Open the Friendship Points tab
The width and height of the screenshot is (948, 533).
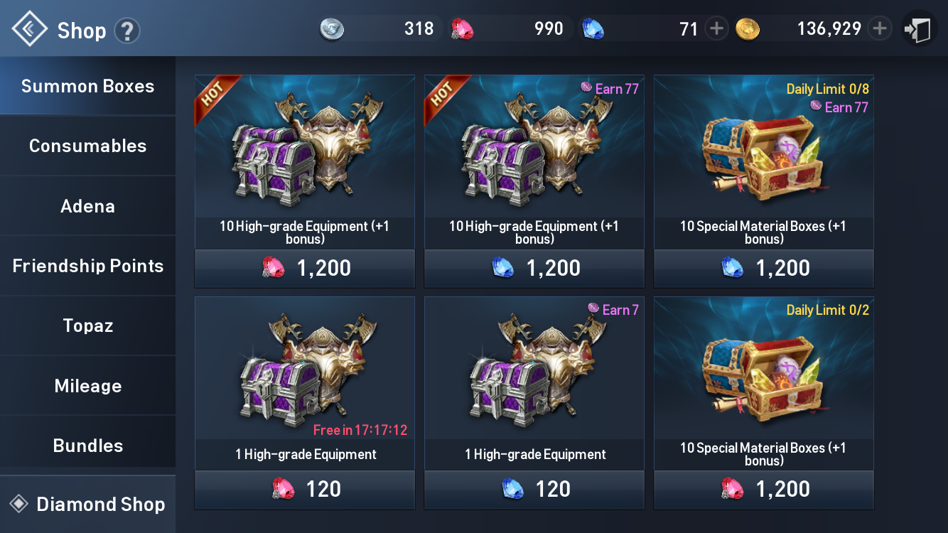(87, 266)
